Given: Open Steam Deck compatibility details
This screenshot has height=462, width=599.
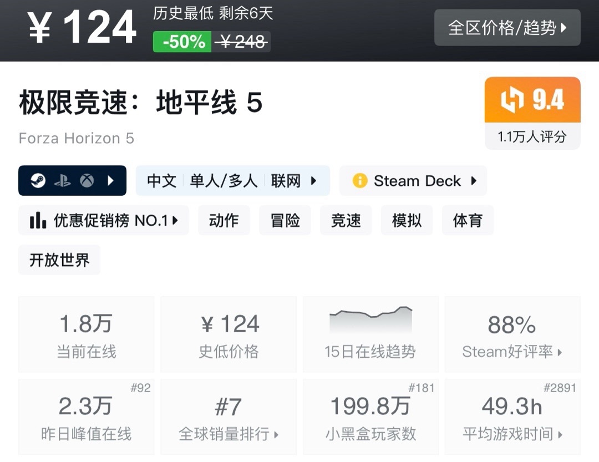Looking at the screenshot, I should pos(413,180).
